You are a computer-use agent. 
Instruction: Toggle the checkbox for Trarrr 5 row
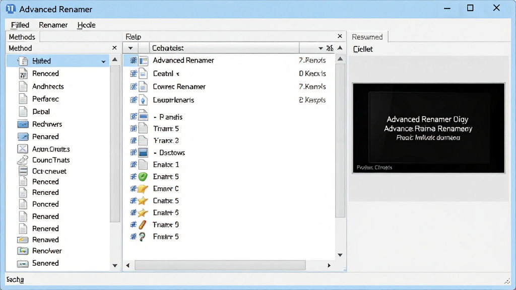[x=133, y=128]
